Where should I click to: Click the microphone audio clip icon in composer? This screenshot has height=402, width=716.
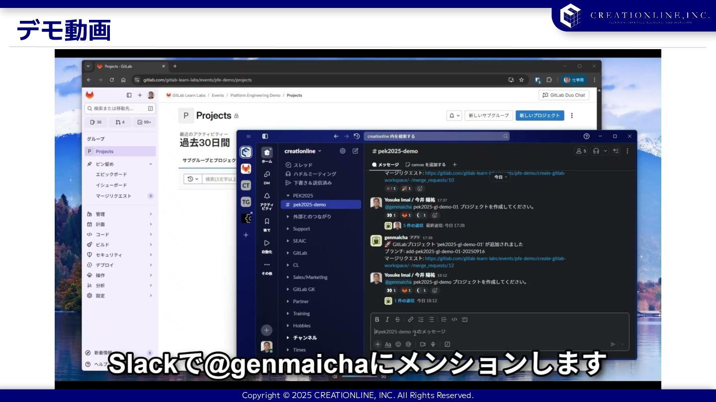click(x=433, y=344)
